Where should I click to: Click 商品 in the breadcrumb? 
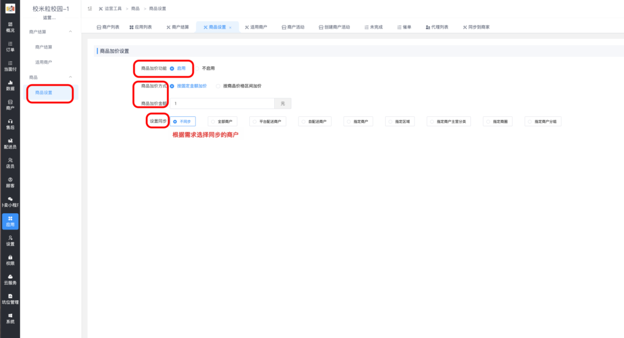[x=135, y=9]
